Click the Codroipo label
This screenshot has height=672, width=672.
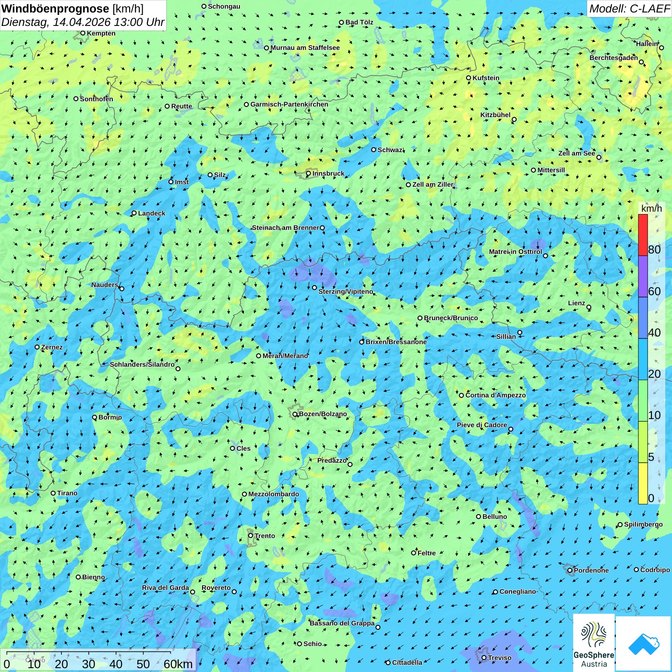point(655,570)
